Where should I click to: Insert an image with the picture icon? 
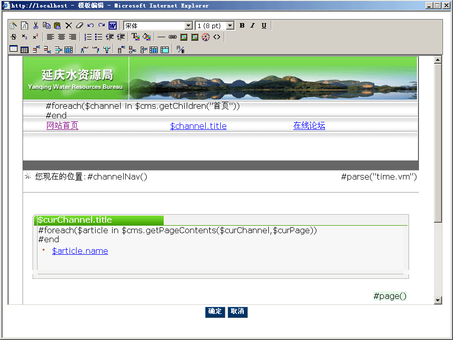[183, 37]
